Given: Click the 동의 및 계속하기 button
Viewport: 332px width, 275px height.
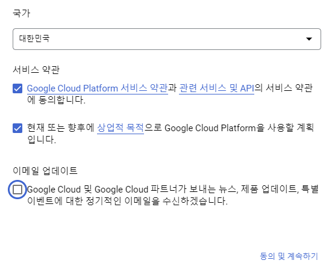Looking at the screenshot, I should (289, 256).
